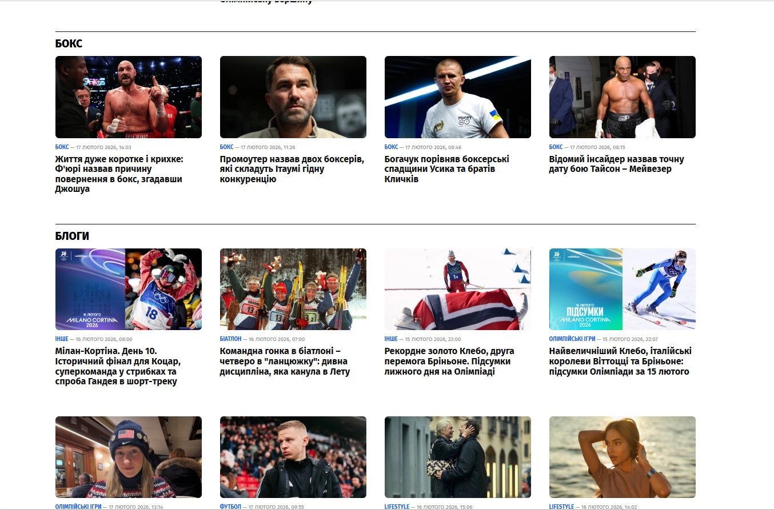Open the biathlon team race article headline
The height and width of the screenshot is (510, 774).
tap(285, 362)
